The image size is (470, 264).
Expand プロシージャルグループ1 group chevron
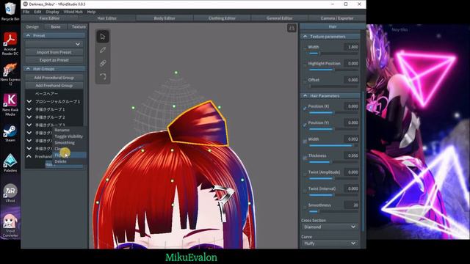pos(29,101)
